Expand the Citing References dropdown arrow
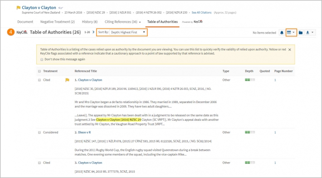Screen dimensions: 322x178 (x=140, y=22)
